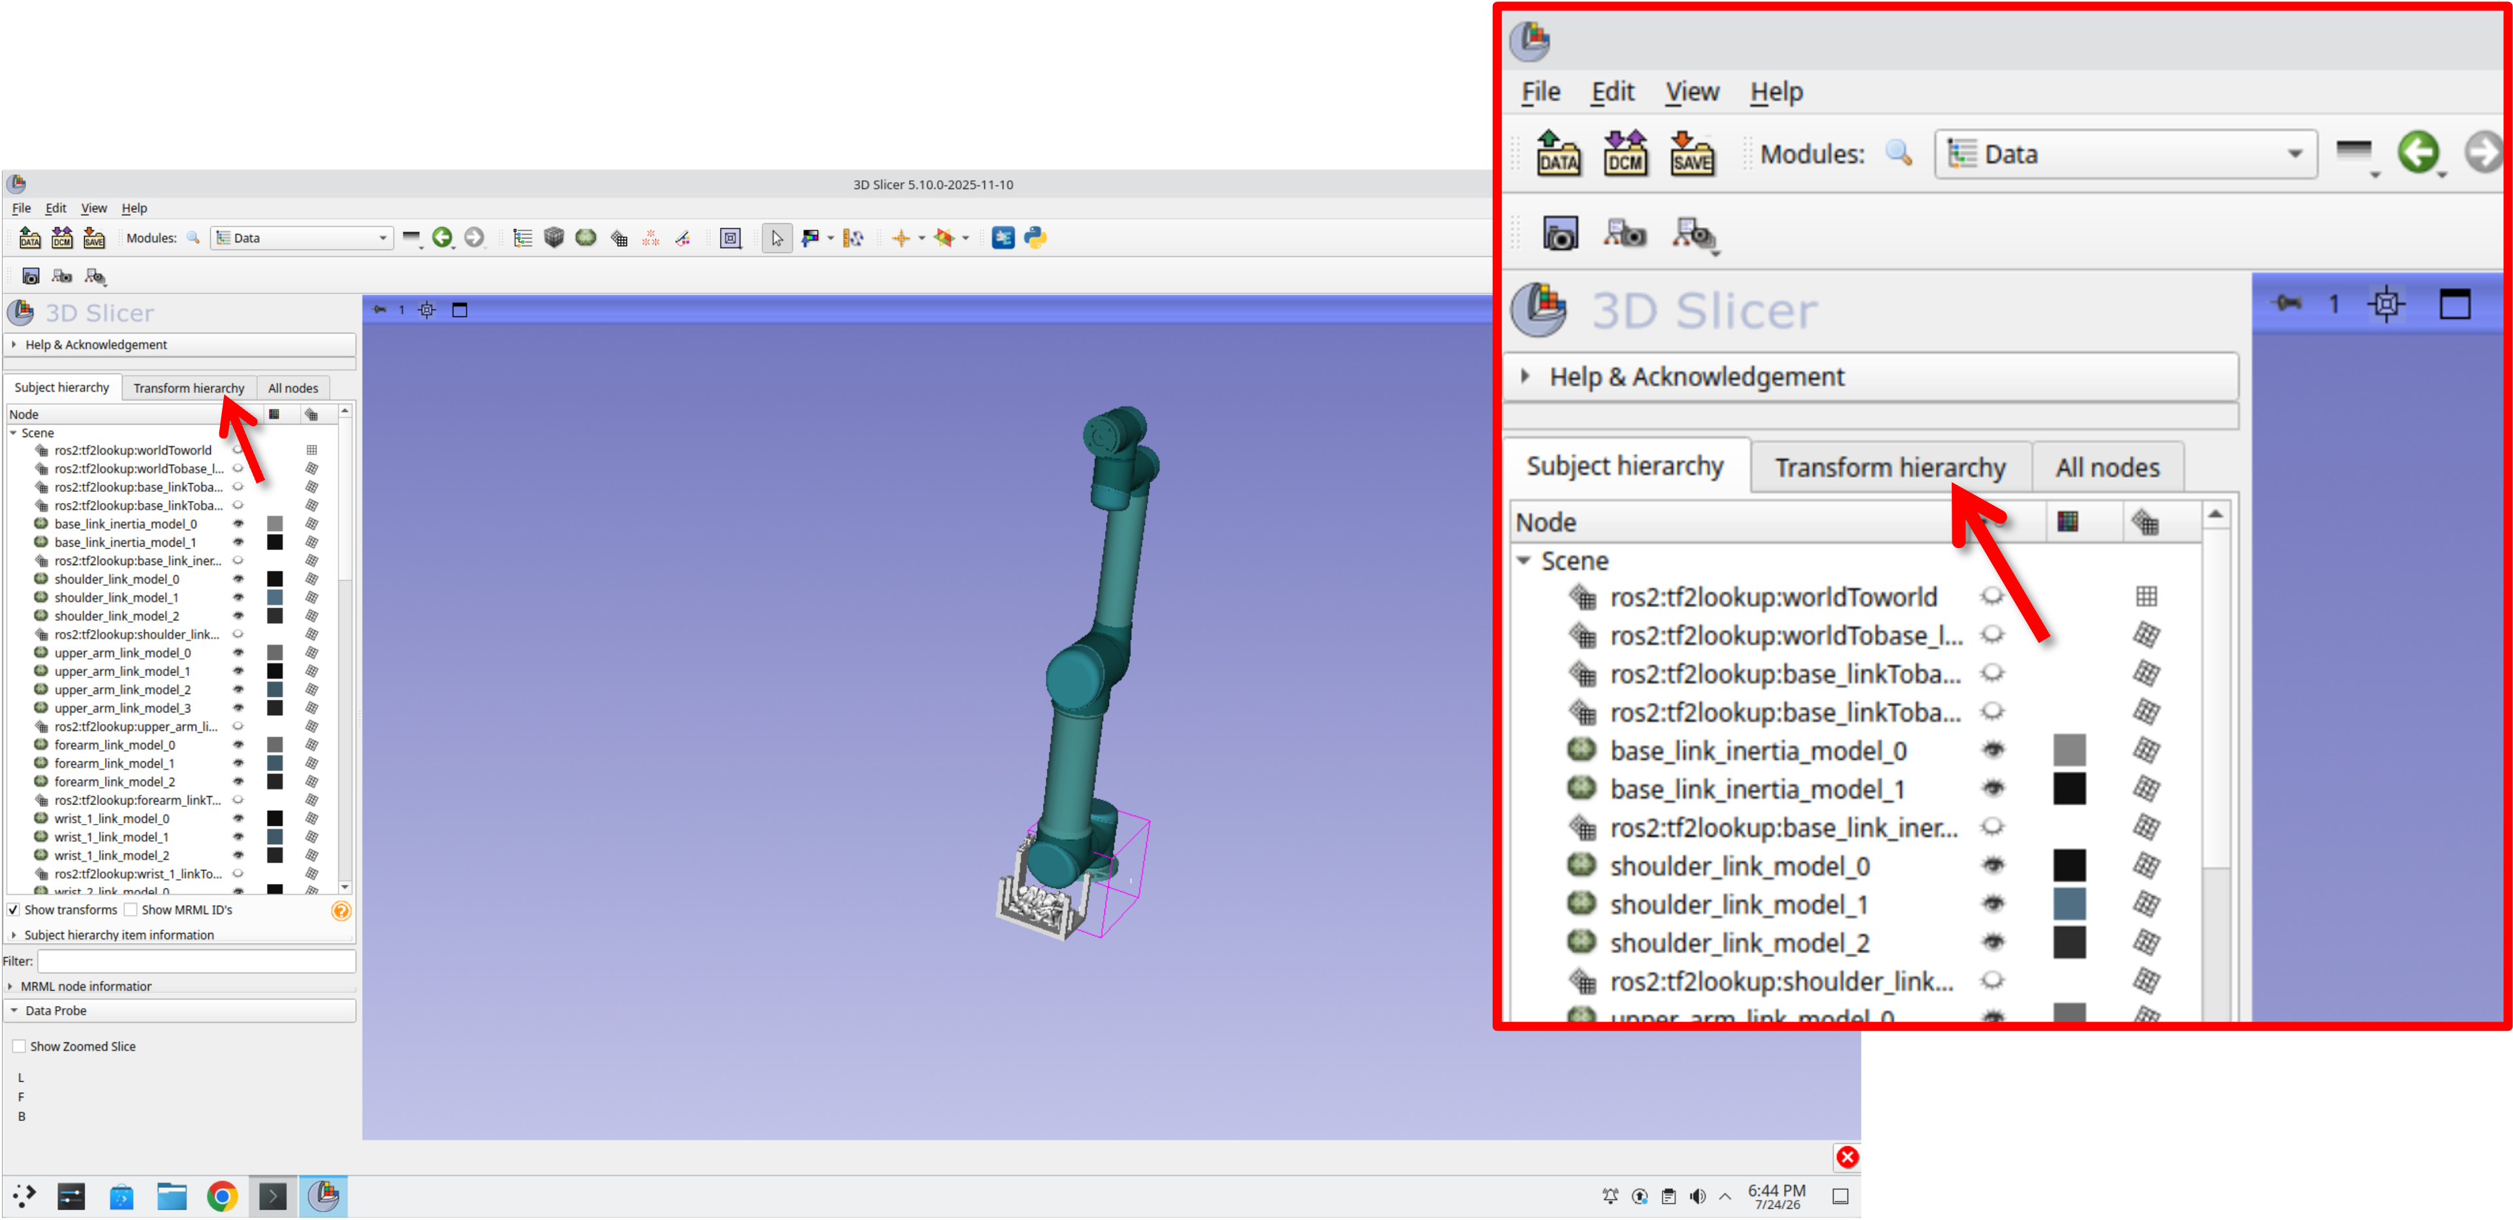Click the red error X status icon
Screen dimensions: 2513x1220
(x=1847, y=1157)
